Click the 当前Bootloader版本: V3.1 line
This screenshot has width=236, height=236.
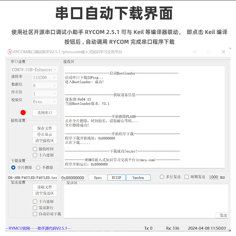point(87,104)
